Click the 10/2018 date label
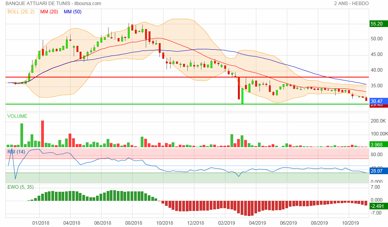 (x=165, y=223)
